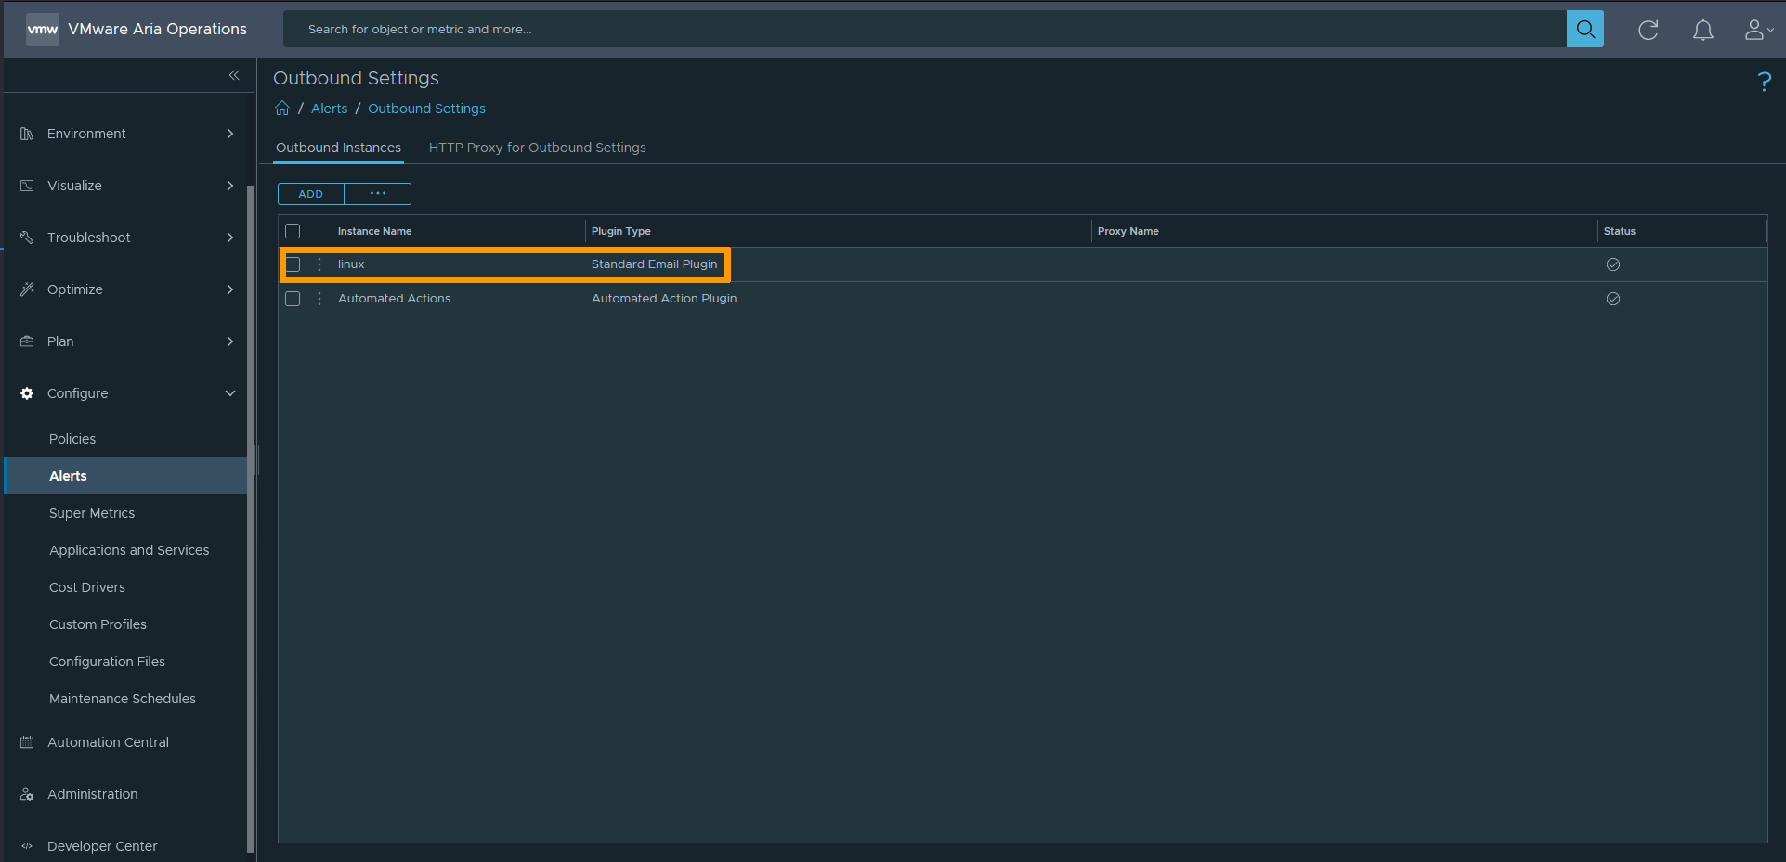1786x862 pixels.
Task: Click the home icon in breadcrumb
Action: 282,109
